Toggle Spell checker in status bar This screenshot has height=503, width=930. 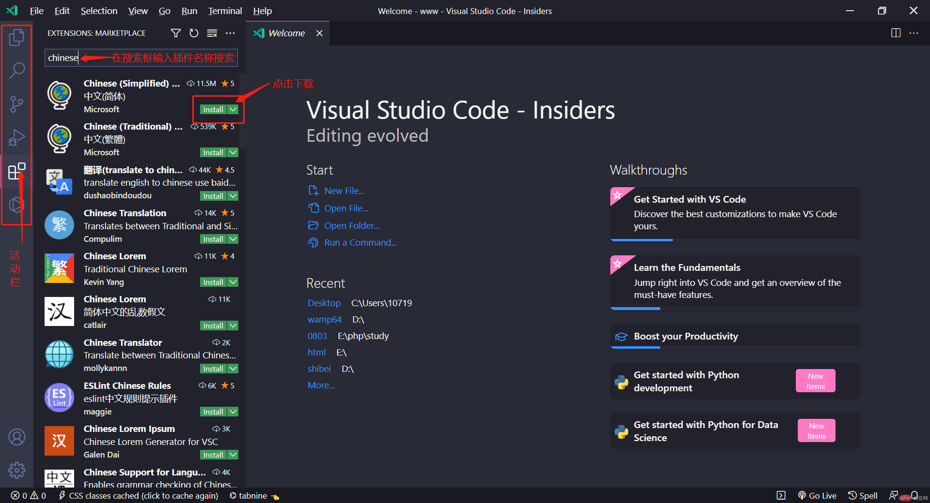point(863,496)
